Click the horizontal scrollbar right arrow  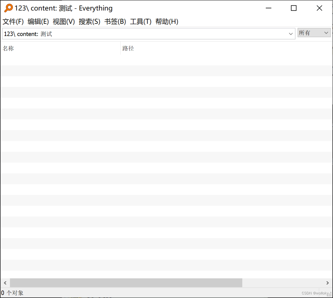[327, 283]
